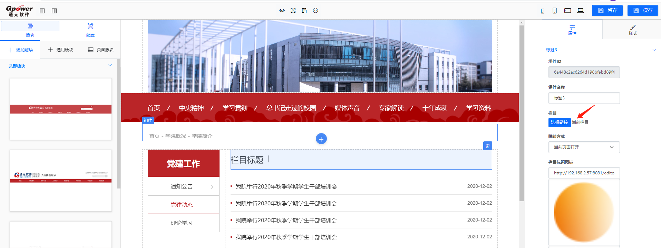The image size is (661, 248).
Task: Click the 选择链接 button
Action: click(x=559, y=122)
